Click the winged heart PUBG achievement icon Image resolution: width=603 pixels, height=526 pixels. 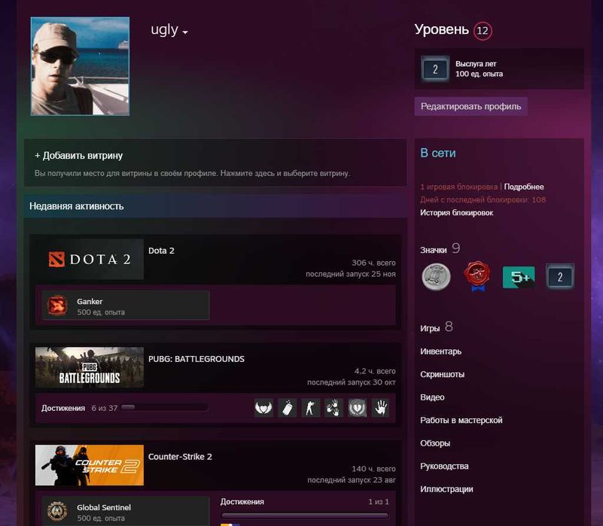point(263,408)
